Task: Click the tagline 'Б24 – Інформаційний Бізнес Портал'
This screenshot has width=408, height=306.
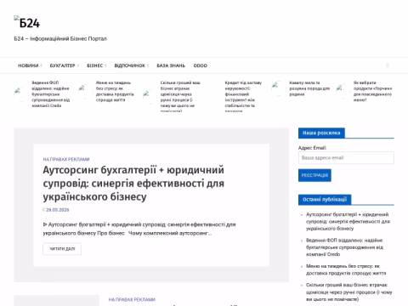Action: point(60,38)
